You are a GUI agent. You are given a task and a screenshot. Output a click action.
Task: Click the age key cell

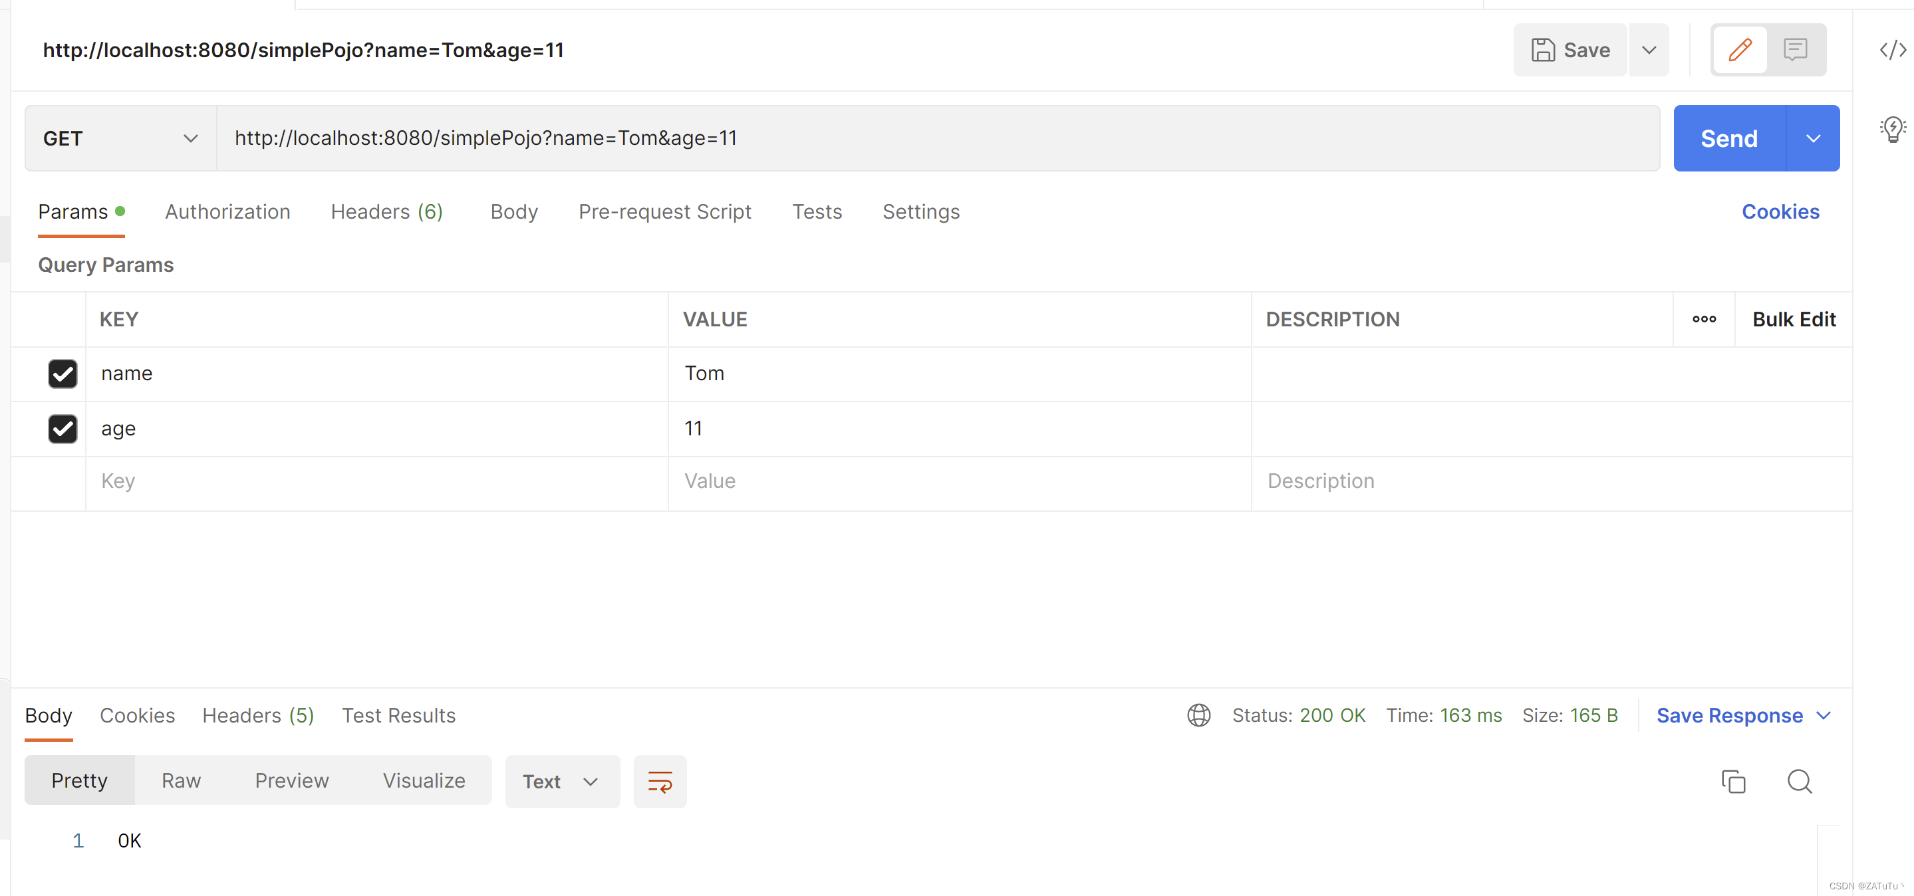coord(376,428)
